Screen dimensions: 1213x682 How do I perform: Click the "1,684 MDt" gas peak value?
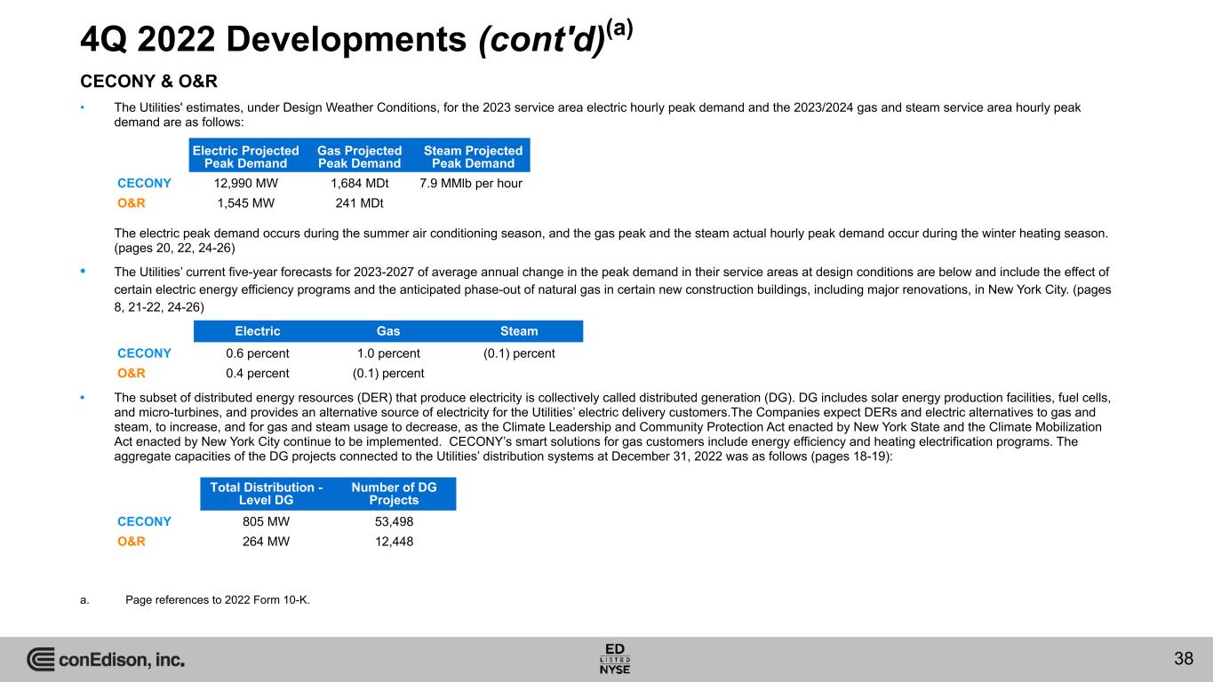point(360,184)
